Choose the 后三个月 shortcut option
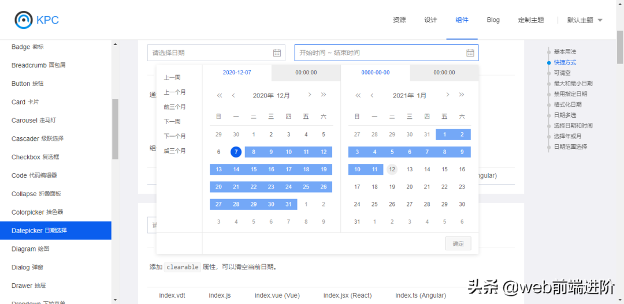The width and height of the screenshot is (624, 304). point(174,151)
